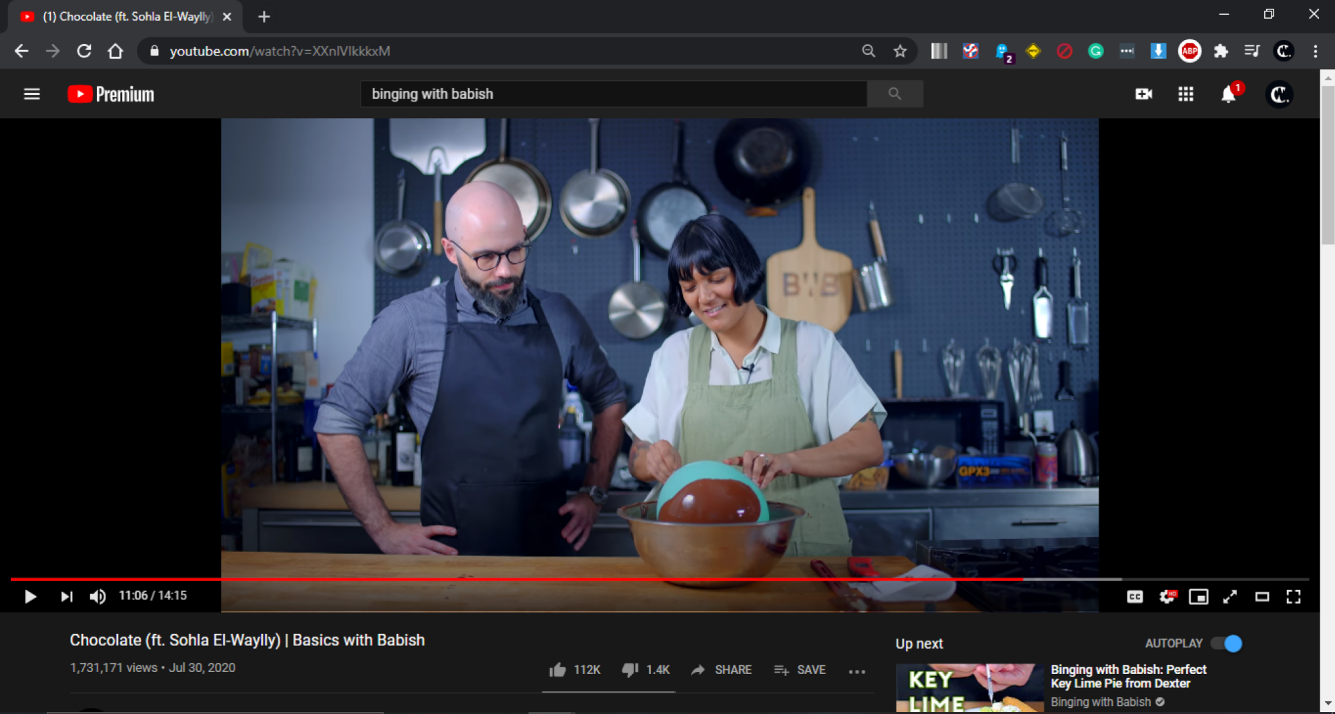Viewport: 1335px width, 714px height.
Task: Open the three-bars library extension icon
Action: 939,51
